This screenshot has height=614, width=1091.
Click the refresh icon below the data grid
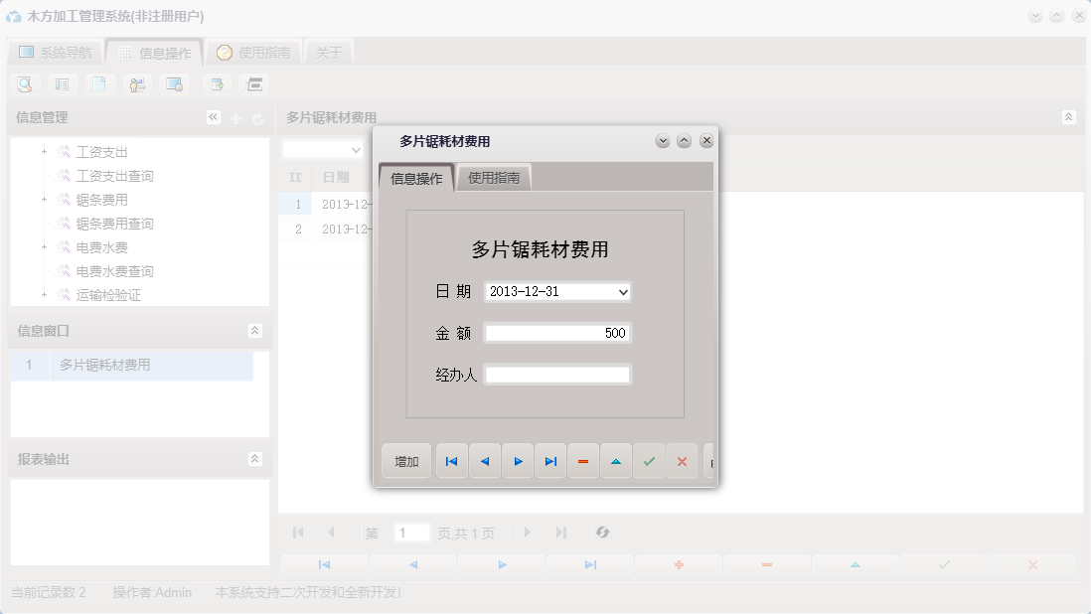click(x=602, y=533)
